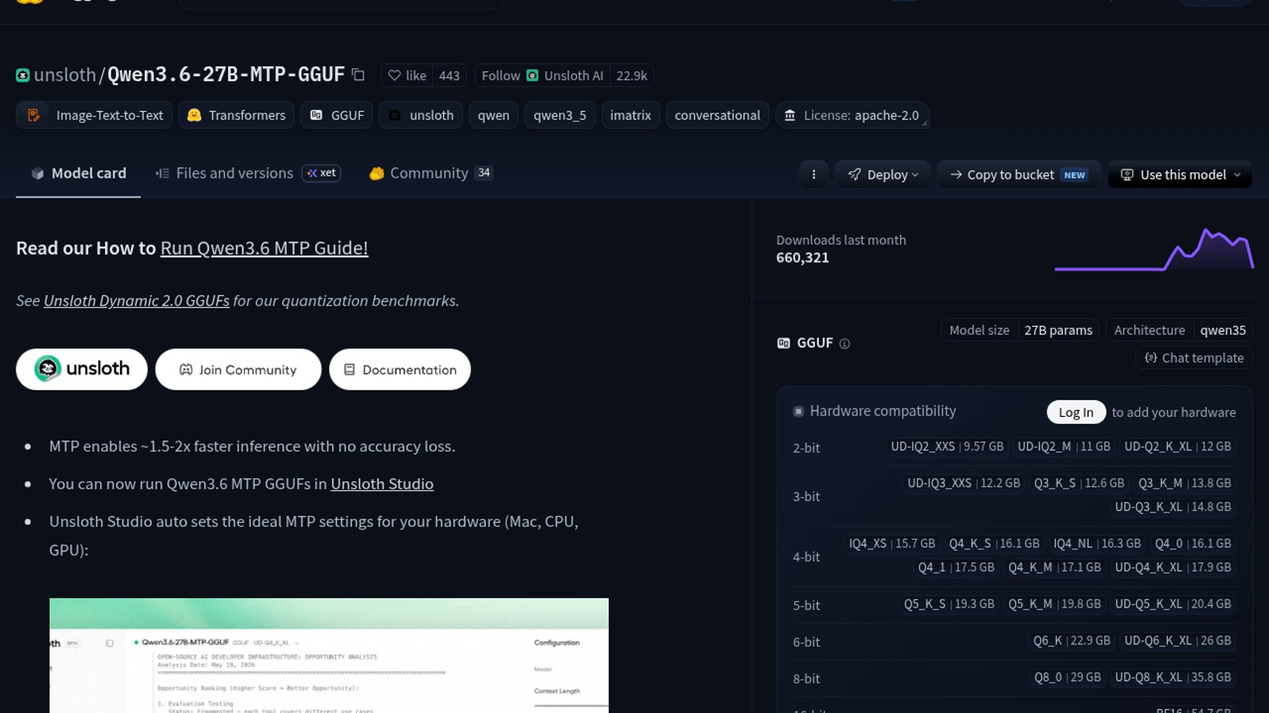Open the Community tab
Viewport: 1269px width, 713px height.
[x=431, y=173]
